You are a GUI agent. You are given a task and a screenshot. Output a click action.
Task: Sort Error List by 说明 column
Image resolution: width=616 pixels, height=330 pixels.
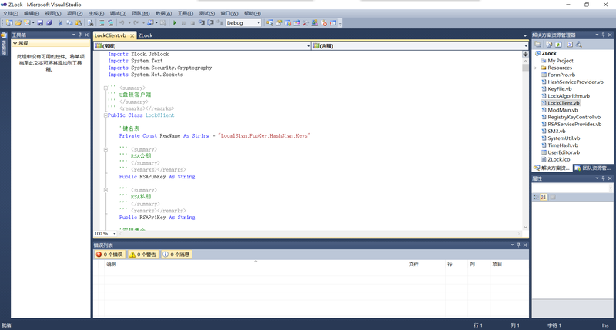click(256, 264)
